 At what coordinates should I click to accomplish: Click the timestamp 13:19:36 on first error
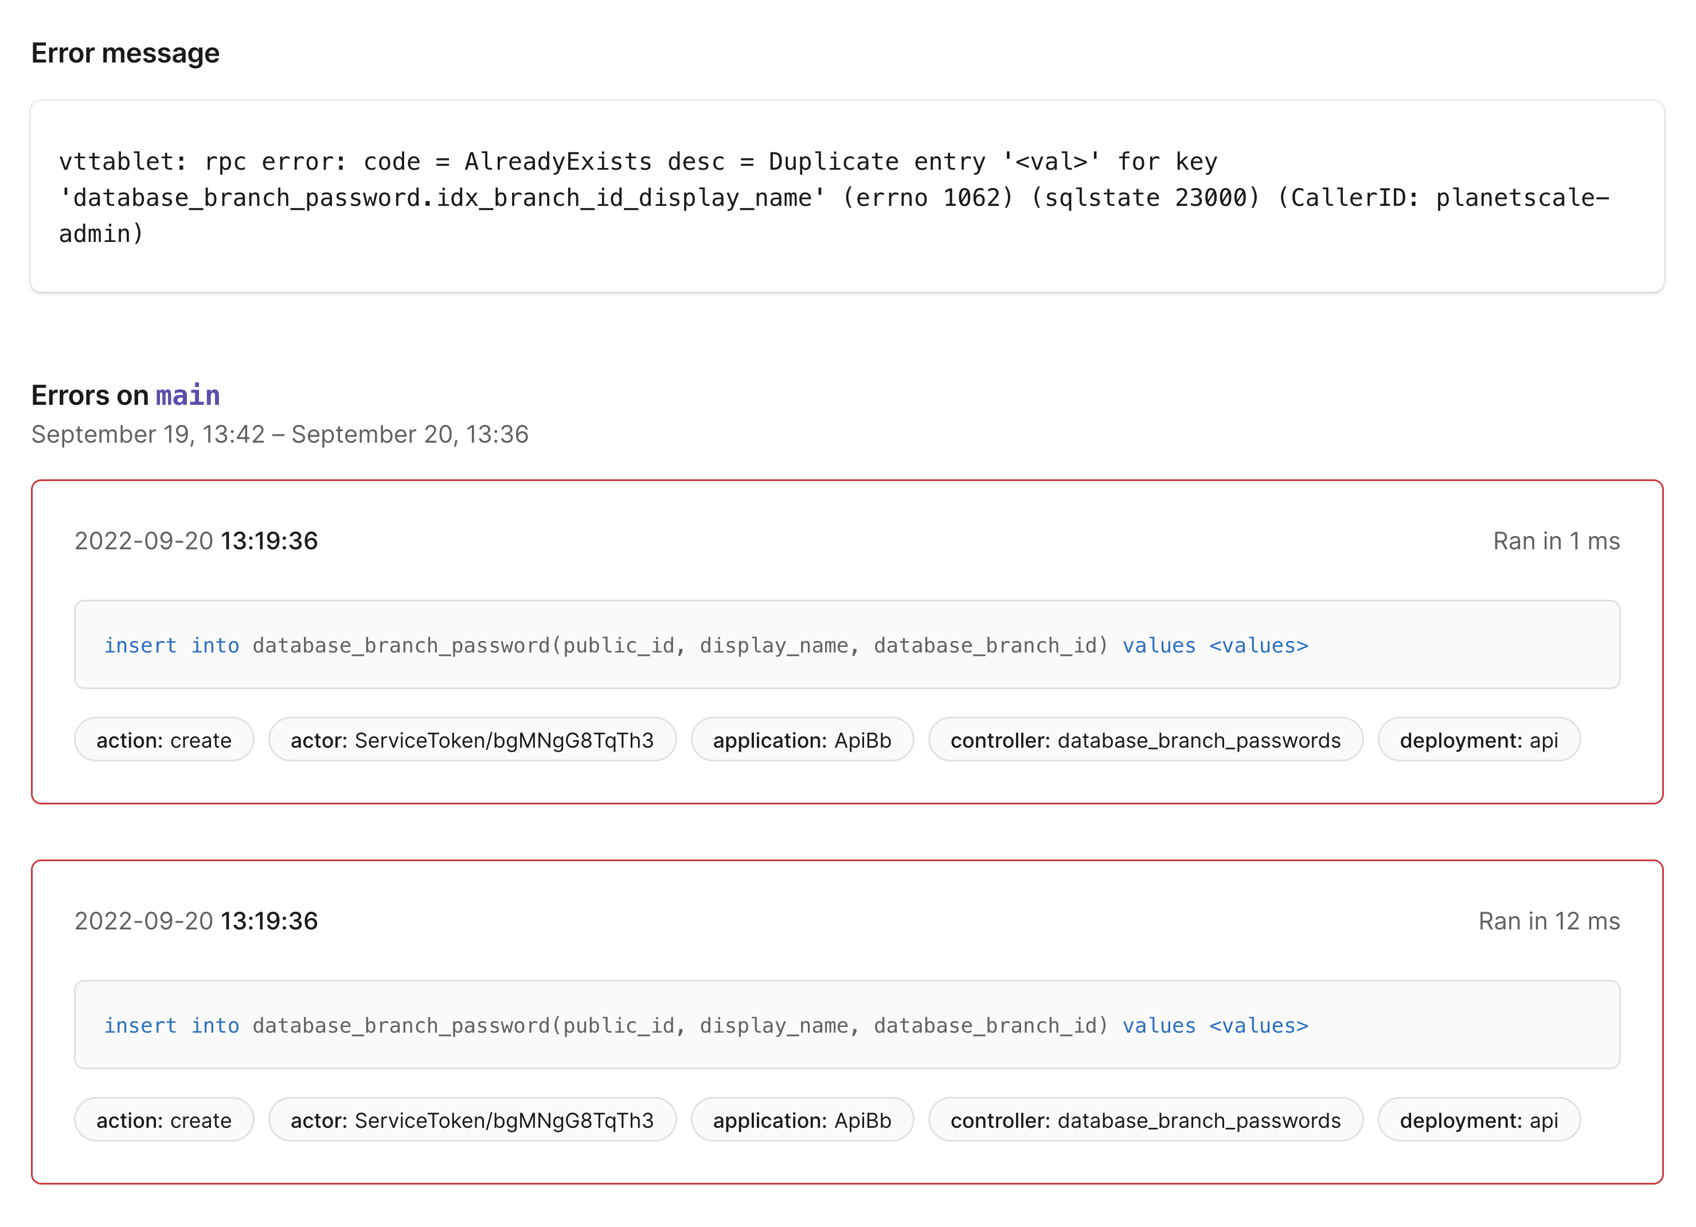tap(269, 541)
